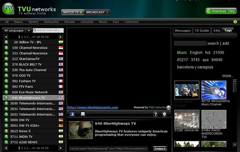Select the Music category

coord(103,22)
